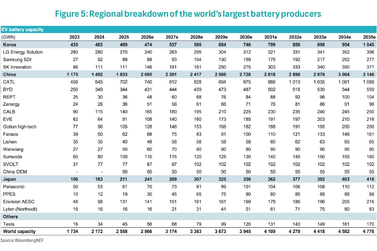Click the 2024 column header
This screenshot has width=377, height=251.
(x=99, y=37)
